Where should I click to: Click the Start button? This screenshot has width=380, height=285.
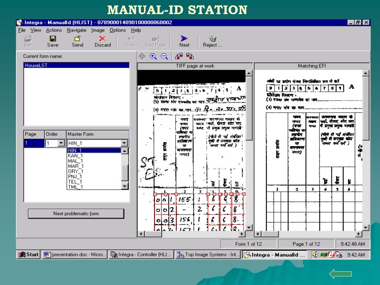(28, 255)
